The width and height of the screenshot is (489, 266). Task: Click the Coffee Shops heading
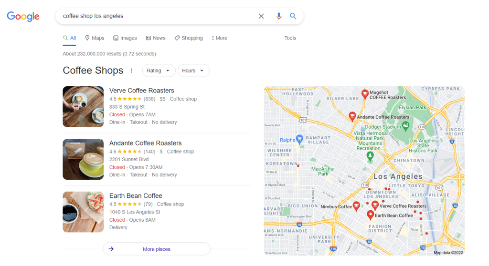tap(93, 71)
